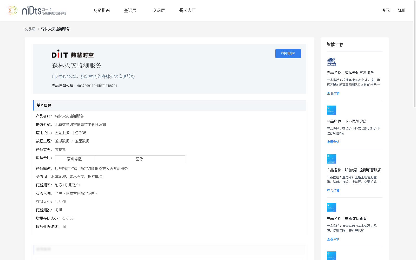Click the 立即购买 button

pos(288,54)
